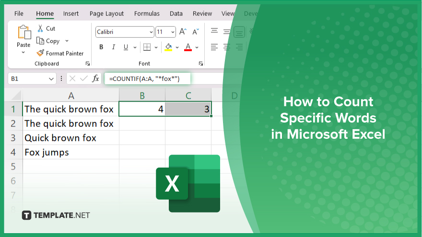Switch to the Insert tab
The width and height of the screenshot is (422, 237).
tap(71, 13)
